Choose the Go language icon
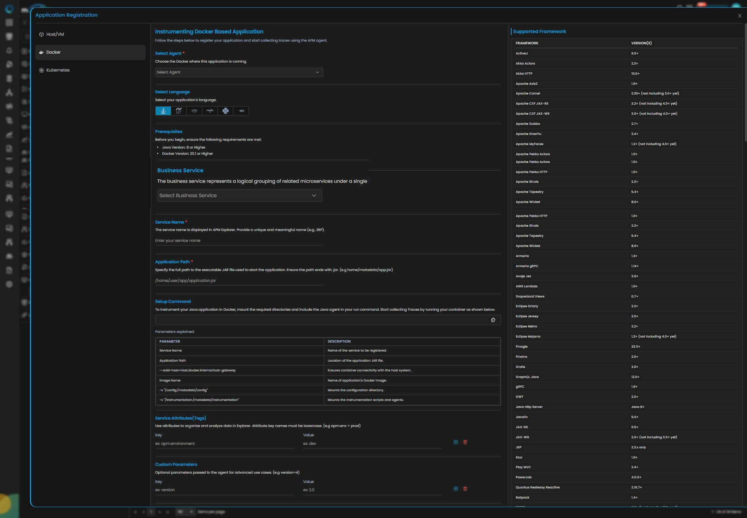Screen dimensions: 747x518 pyautogui.click(x=241, y=111)
